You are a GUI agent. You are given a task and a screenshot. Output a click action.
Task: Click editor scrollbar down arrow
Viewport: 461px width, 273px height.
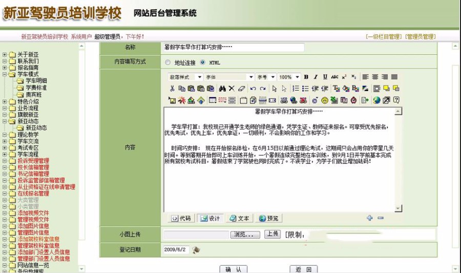pyautogui.click(x=398, y=208)
